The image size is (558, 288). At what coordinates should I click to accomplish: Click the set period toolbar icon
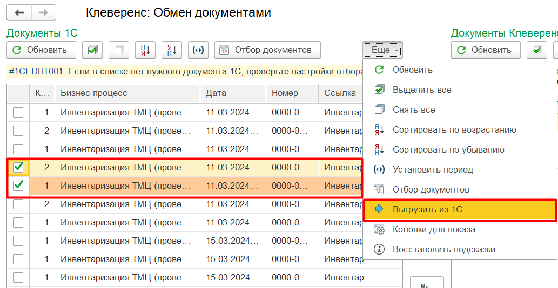(x=198, y=50)
